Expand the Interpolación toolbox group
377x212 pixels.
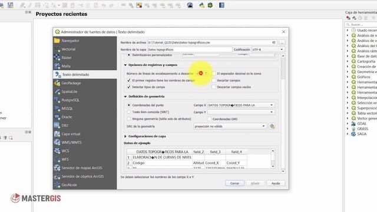[x=348, y=98]
